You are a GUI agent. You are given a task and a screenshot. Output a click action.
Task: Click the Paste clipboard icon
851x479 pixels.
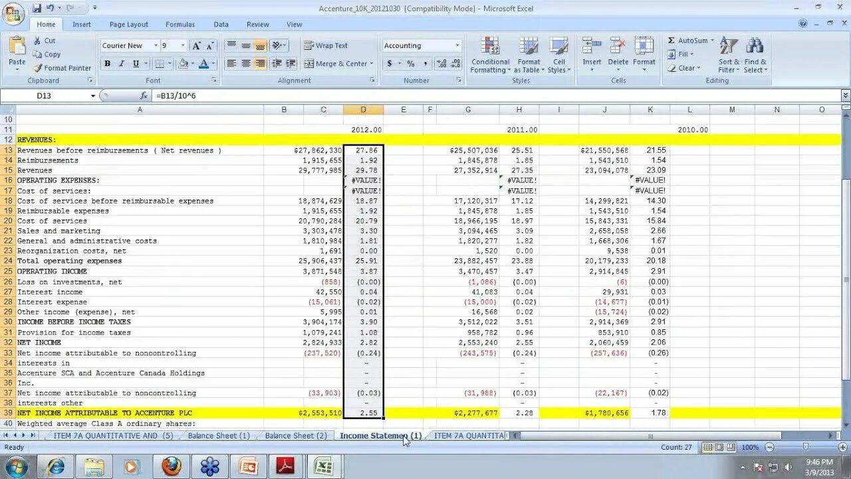click(x=17, y=47)
